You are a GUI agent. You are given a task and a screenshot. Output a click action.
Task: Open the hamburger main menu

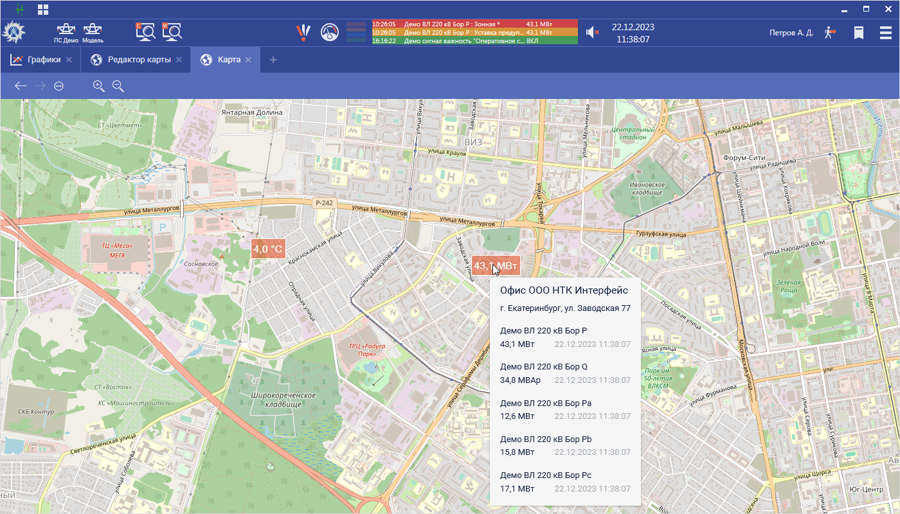click(x=885, y=32)
